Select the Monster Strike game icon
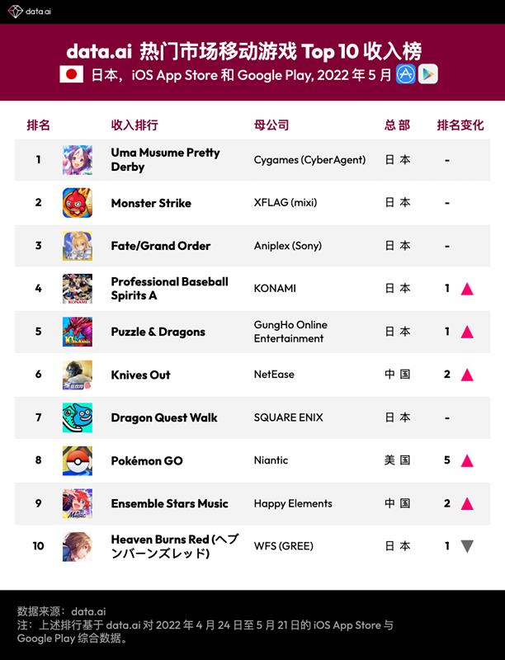Image resolution: width=505 pixels, height=660 pixels. tap(78, 203)
